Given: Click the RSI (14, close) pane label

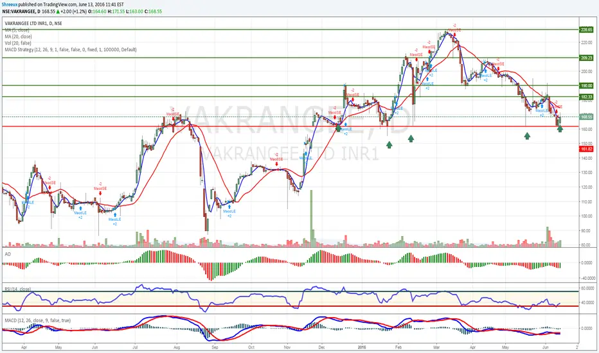Looking at the screenshot, I should (x=18, y=289).
